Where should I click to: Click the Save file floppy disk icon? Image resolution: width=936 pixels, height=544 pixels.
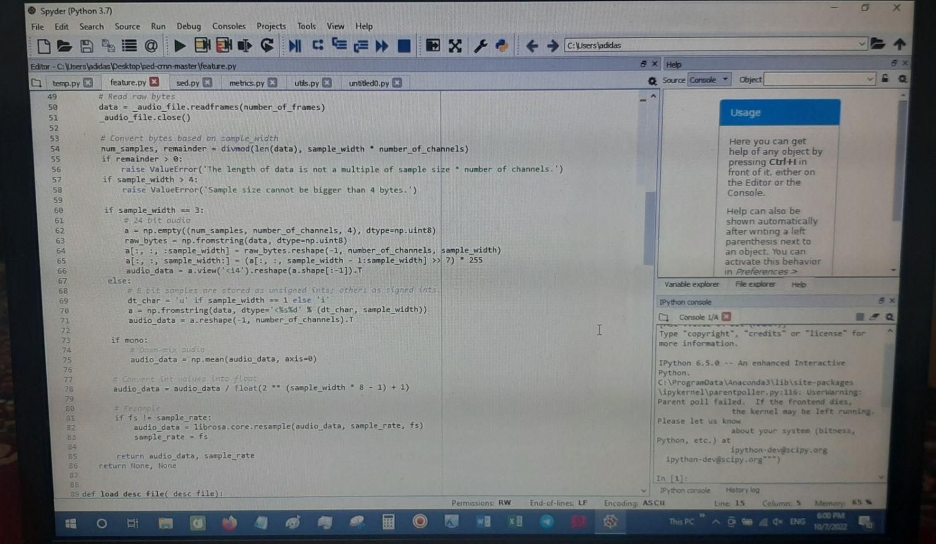[x=87, y=46]
